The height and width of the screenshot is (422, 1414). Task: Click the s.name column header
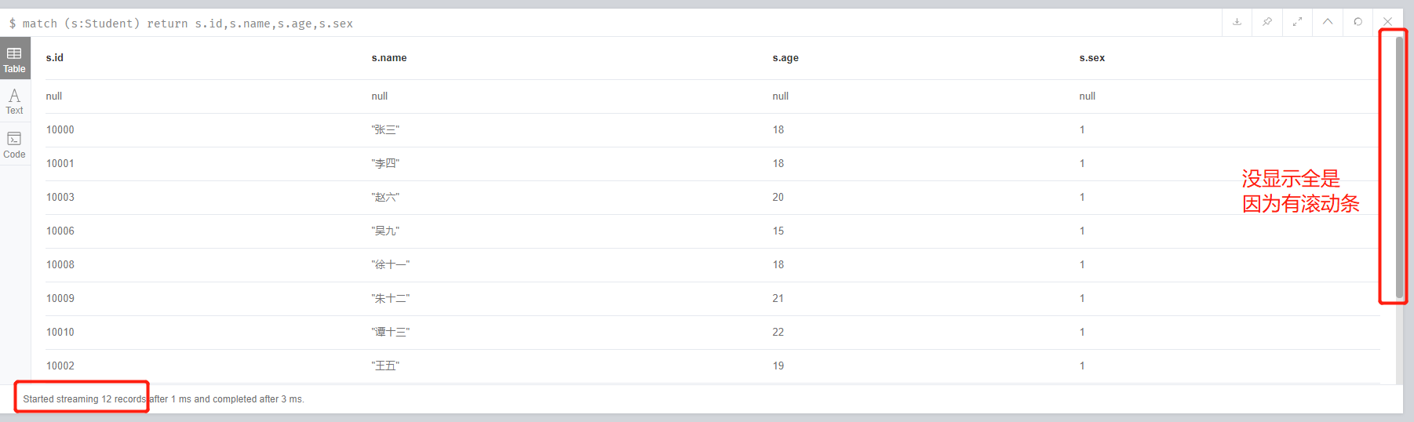(389, 58)
